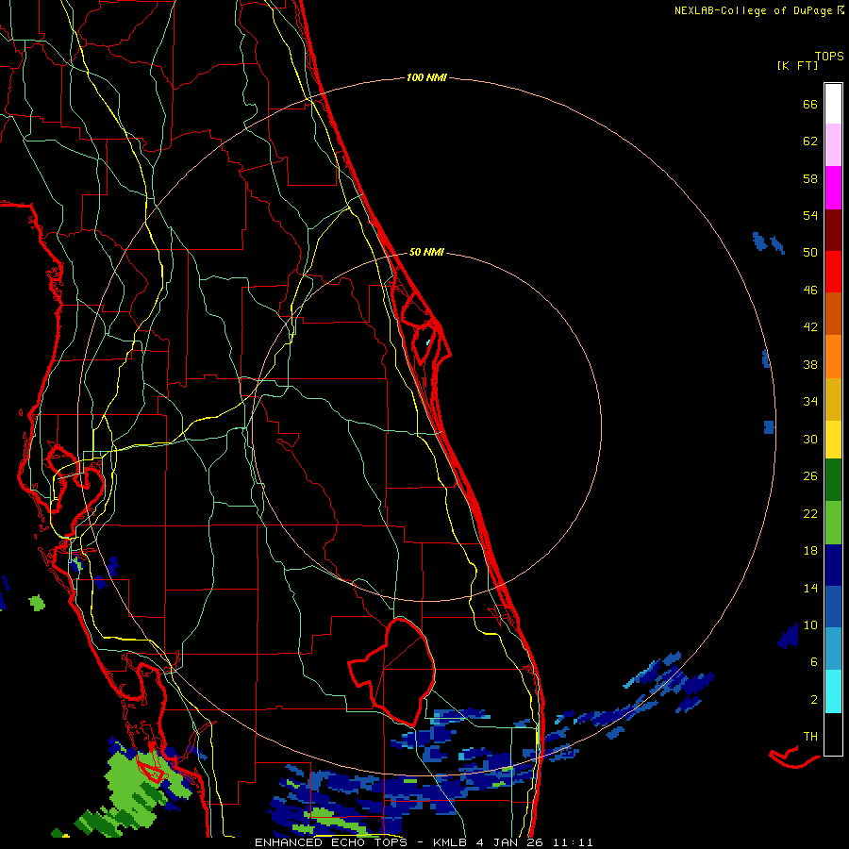
Task: Pick the light green legend swatch
Action: click(833, 523)
